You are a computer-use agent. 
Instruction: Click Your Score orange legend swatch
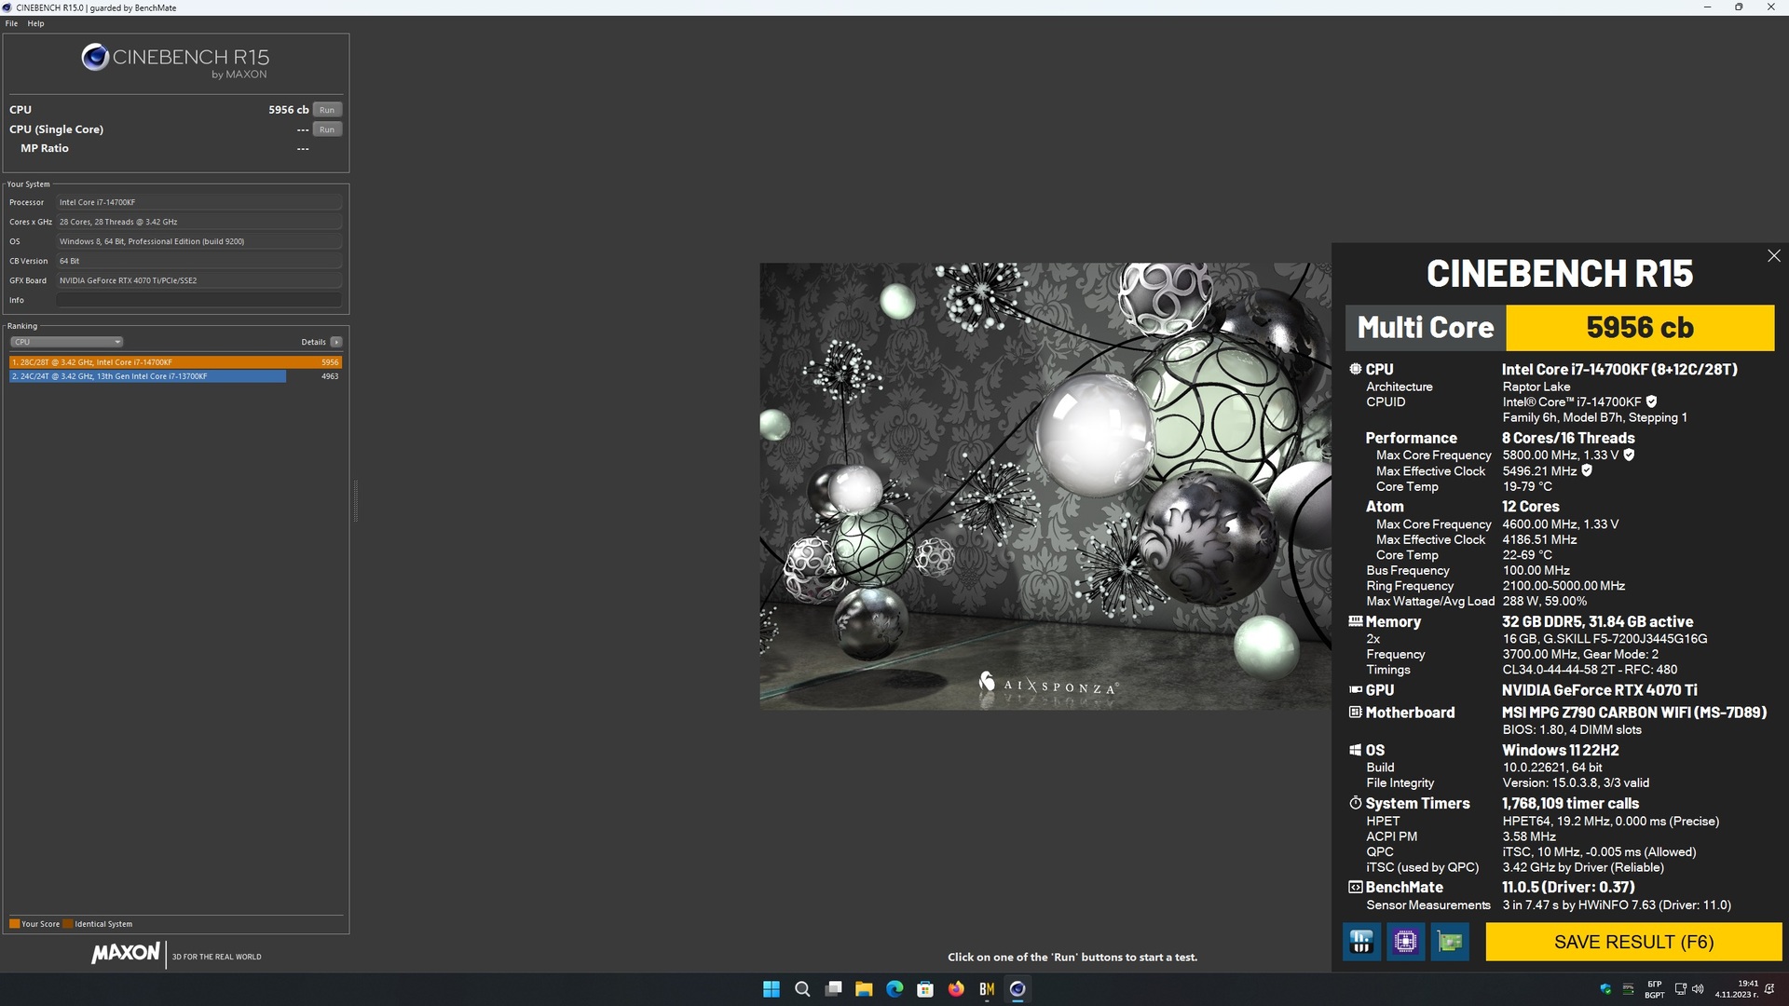[x=14, y=924]
